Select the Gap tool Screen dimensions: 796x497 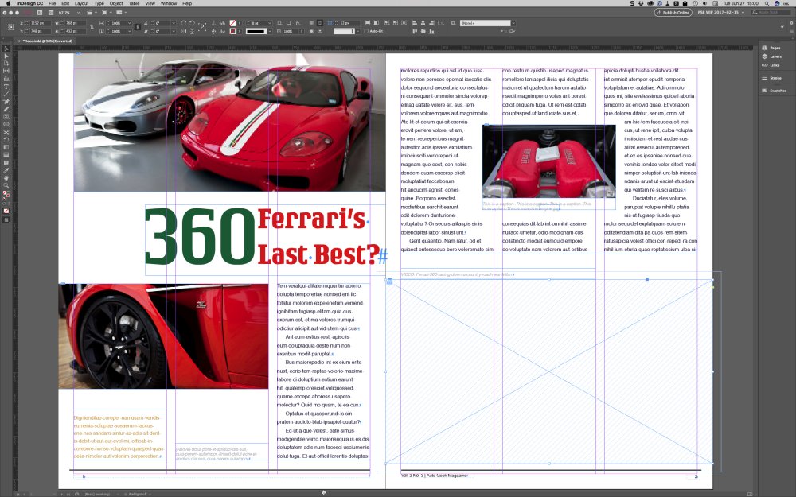6,71
